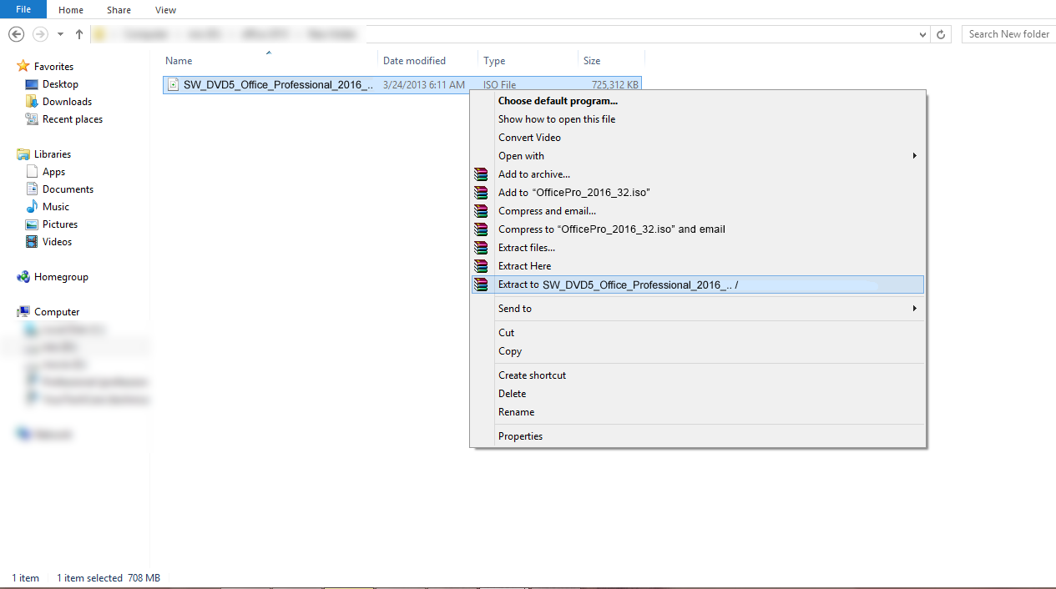Click the WinRAR icon beside Extract Here
Screen dimensions: 1056x589
tap(481, 266)
